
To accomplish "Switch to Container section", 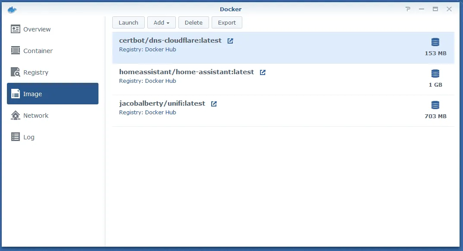I will click(x=53, y=50).
